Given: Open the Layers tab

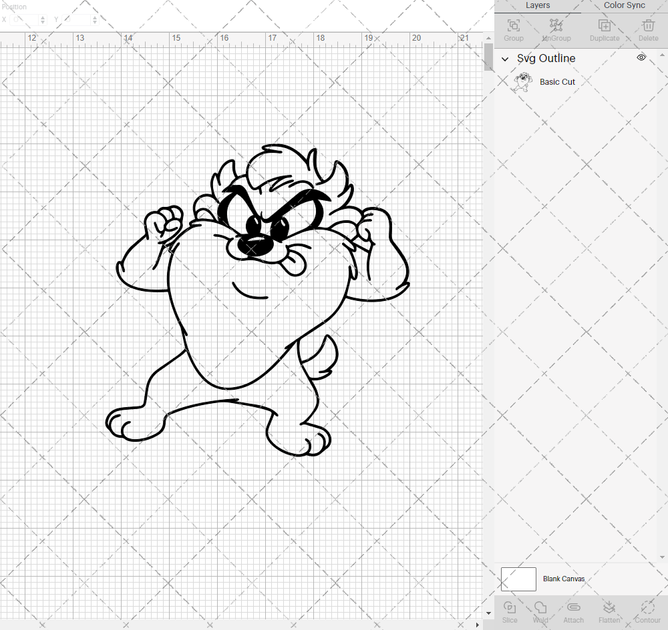Looking at the screenshot, I should [x=538, y=5].
